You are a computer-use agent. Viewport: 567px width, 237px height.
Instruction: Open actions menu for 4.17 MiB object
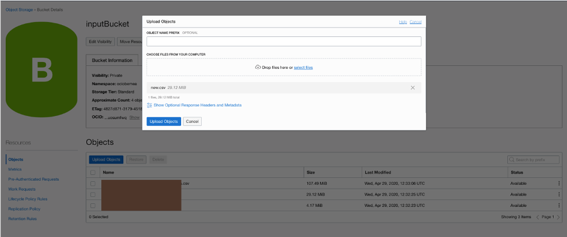(559, 206)
